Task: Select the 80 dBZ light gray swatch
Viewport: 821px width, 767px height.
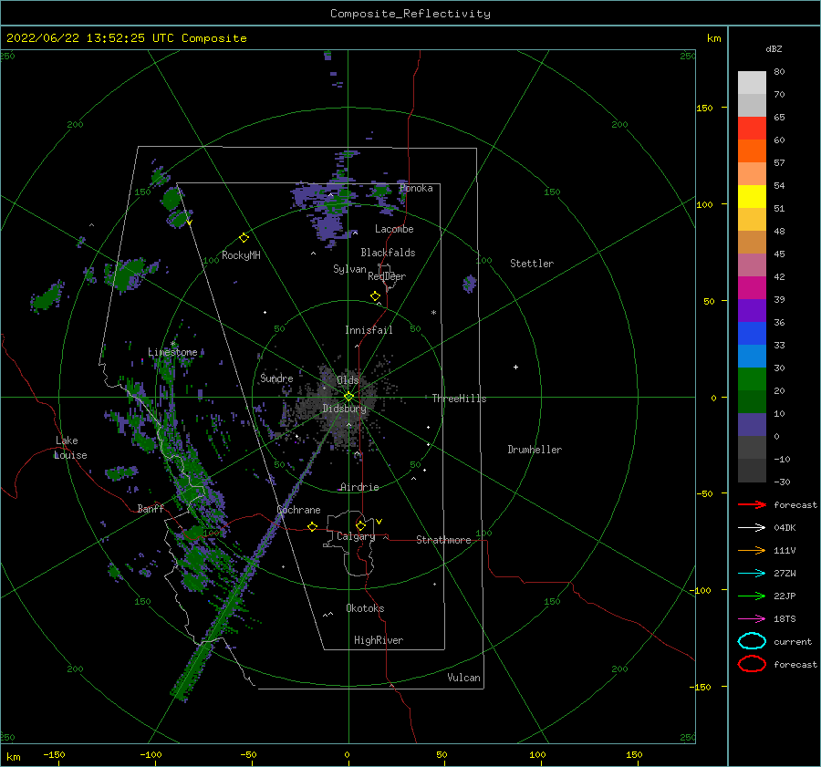Action: (x=752, y=82)
